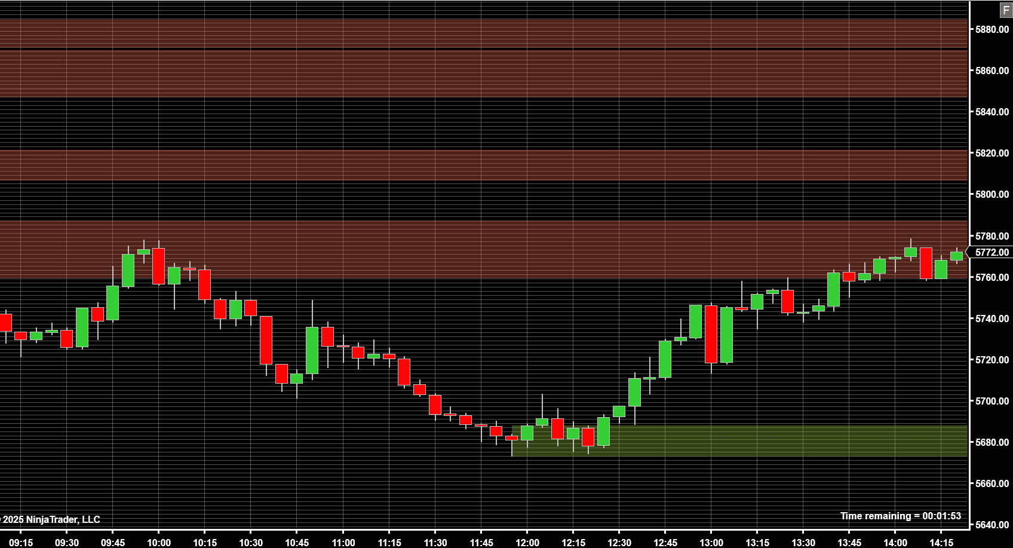Click the 12:00 time axis label
1013x548 pixels.
tap(527, 543)
